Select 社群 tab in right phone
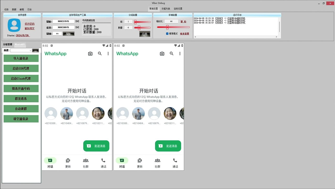This screenshot has width=335, height=189. (158, 163)
